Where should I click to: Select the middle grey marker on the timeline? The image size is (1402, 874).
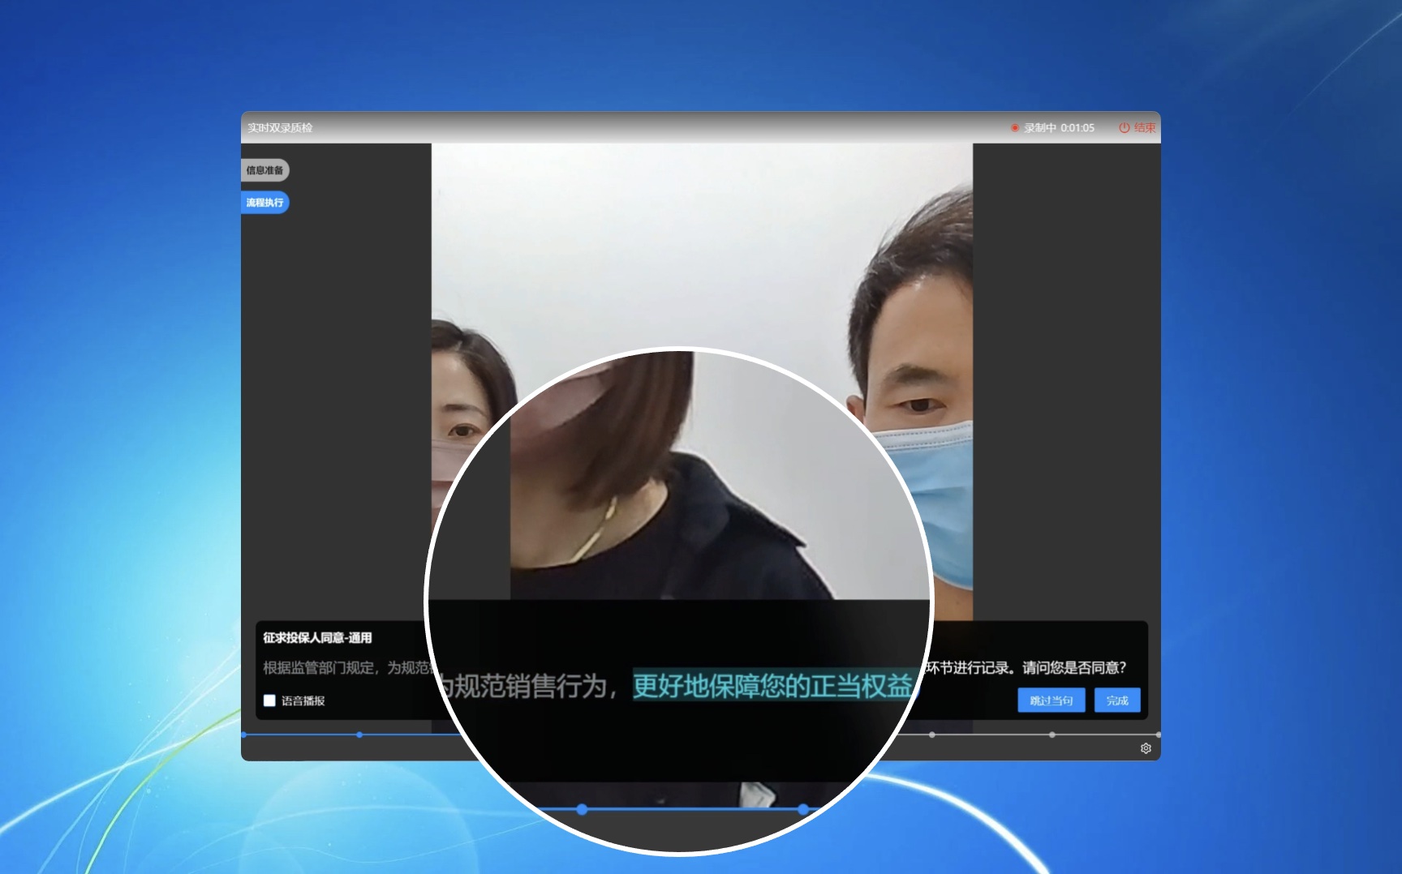click(1052, 735)
